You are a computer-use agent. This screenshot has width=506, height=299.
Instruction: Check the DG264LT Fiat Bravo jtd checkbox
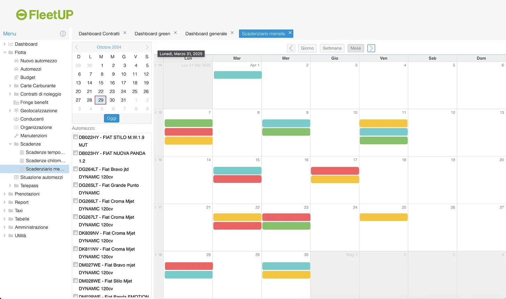point(75,169)
